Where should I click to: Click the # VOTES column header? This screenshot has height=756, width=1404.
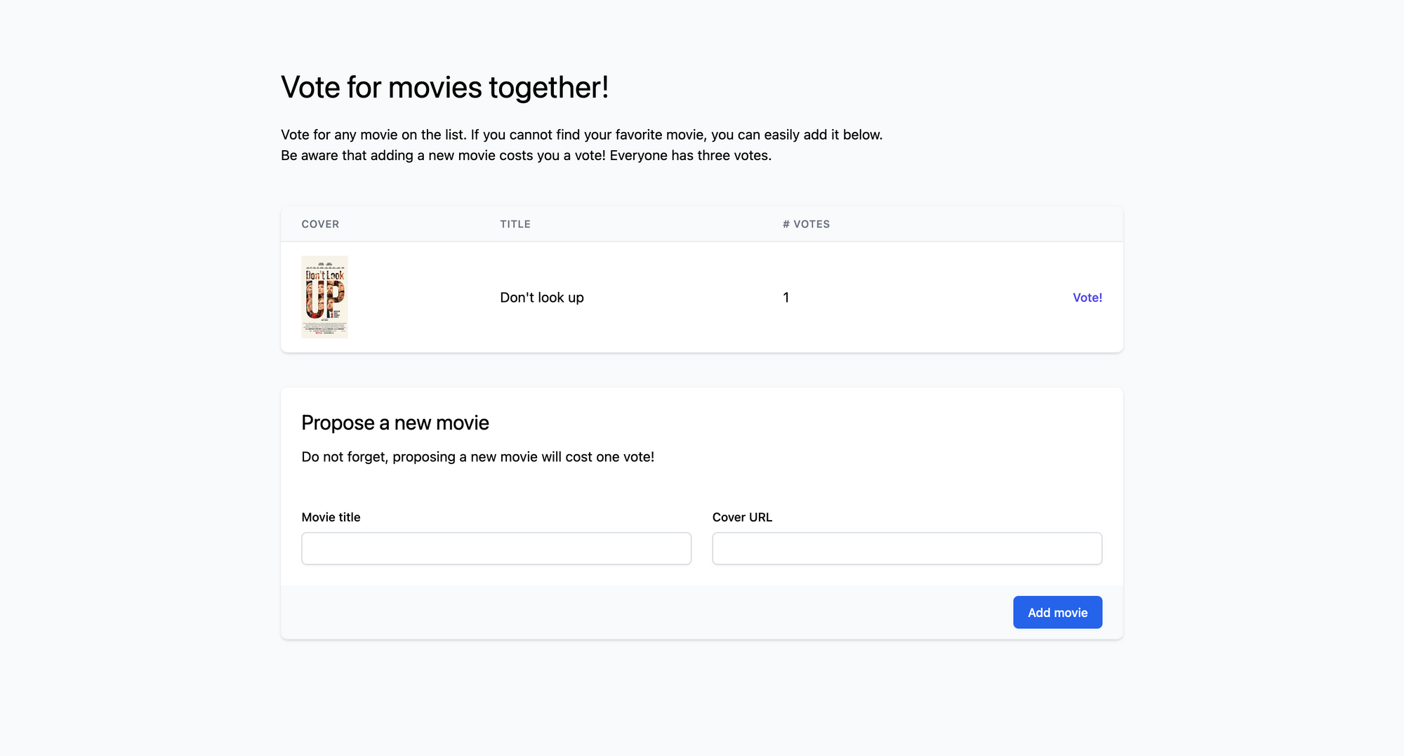coord(806,224)
